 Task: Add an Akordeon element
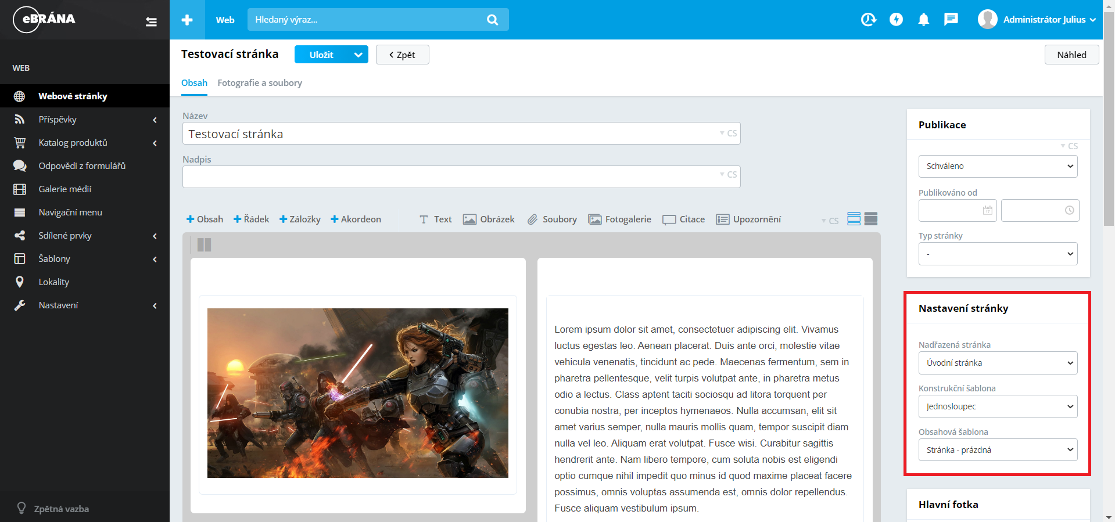click(356, 219)
